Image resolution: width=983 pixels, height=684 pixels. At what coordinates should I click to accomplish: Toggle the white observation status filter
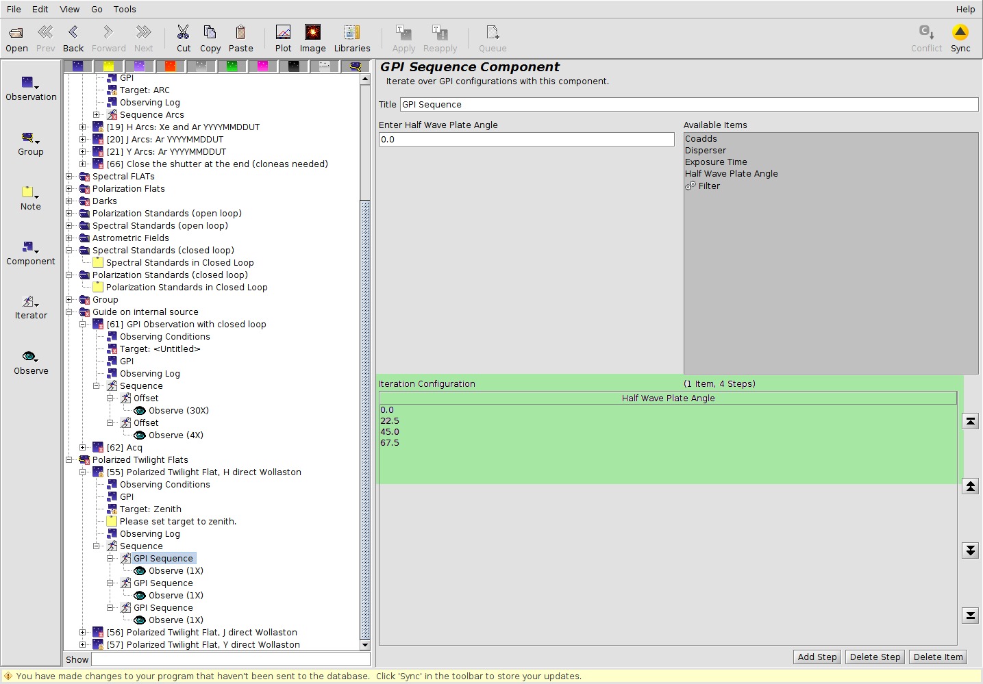tap(325, 66)
